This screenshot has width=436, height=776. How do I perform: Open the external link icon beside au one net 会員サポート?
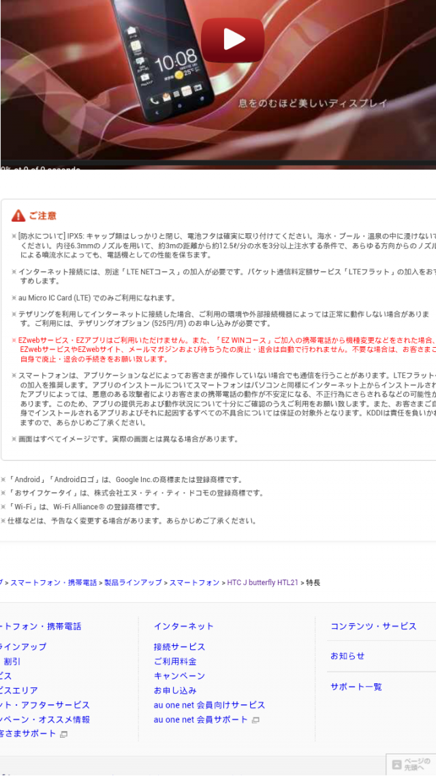[x=255, y=720]
